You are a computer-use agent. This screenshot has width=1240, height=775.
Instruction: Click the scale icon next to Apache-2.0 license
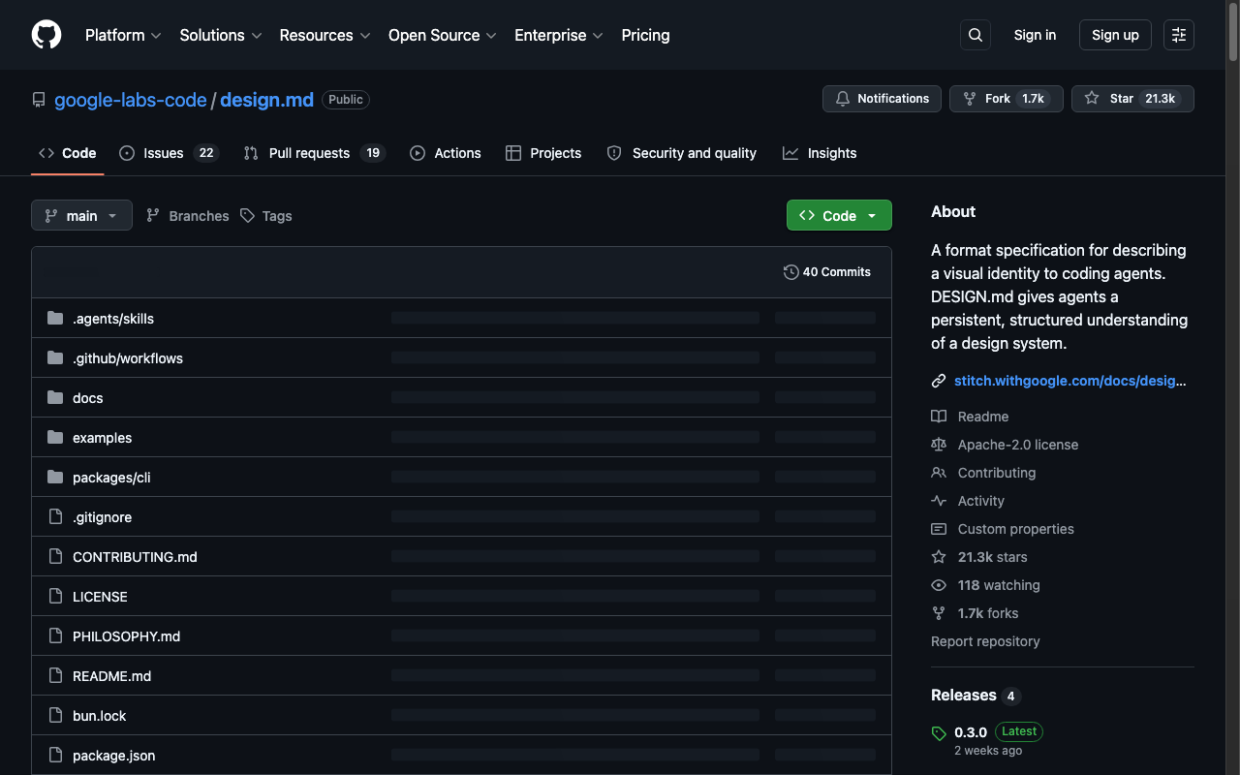click(939, 445)
